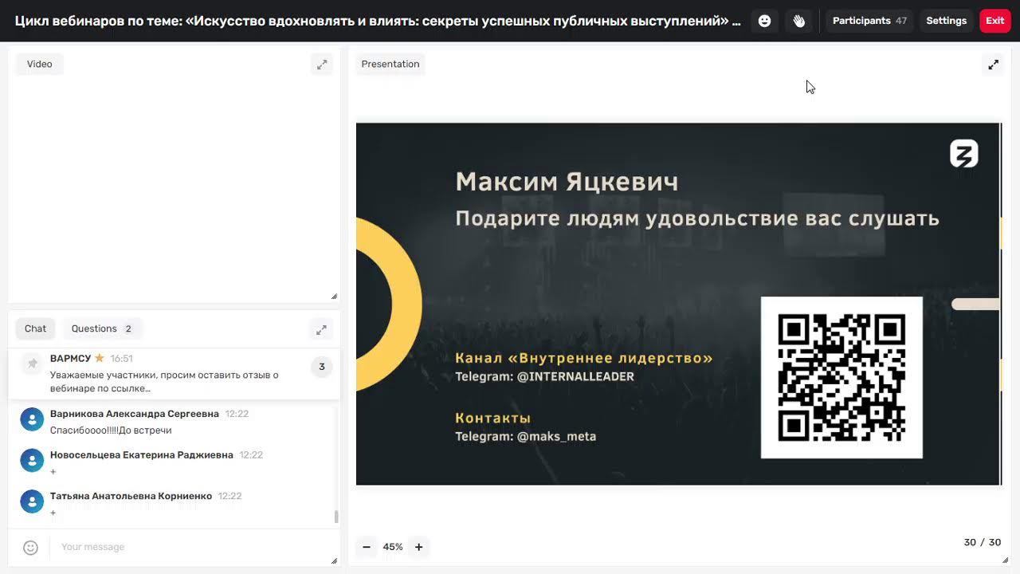Click the logo icon on the slide
1020x574 pixels.
(x=963, y=153)
